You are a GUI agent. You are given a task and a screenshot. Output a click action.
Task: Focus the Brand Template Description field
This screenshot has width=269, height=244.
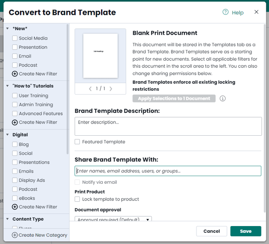pyautogui.click(x=168, y=126)
